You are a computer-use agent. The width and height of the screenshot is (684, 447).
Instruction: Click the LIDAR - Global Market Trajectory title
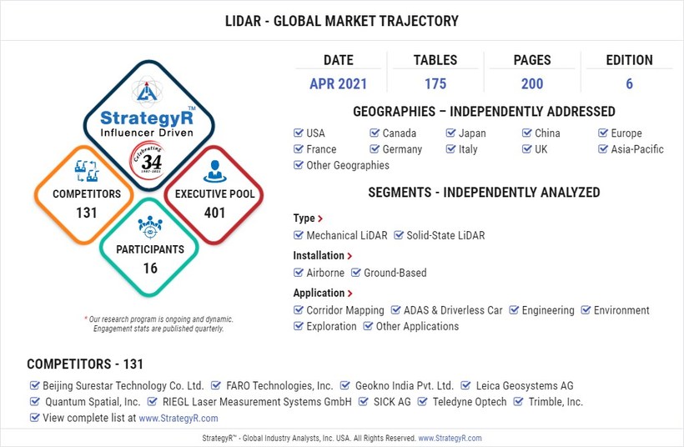click(341, 21)
